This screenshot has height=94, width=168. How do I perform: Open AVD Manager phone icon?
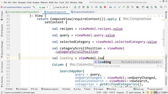(x=151, y=7)
